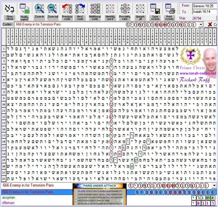Click the From field Genesis 10:25

pyautogui.click(x=204, y=6)
